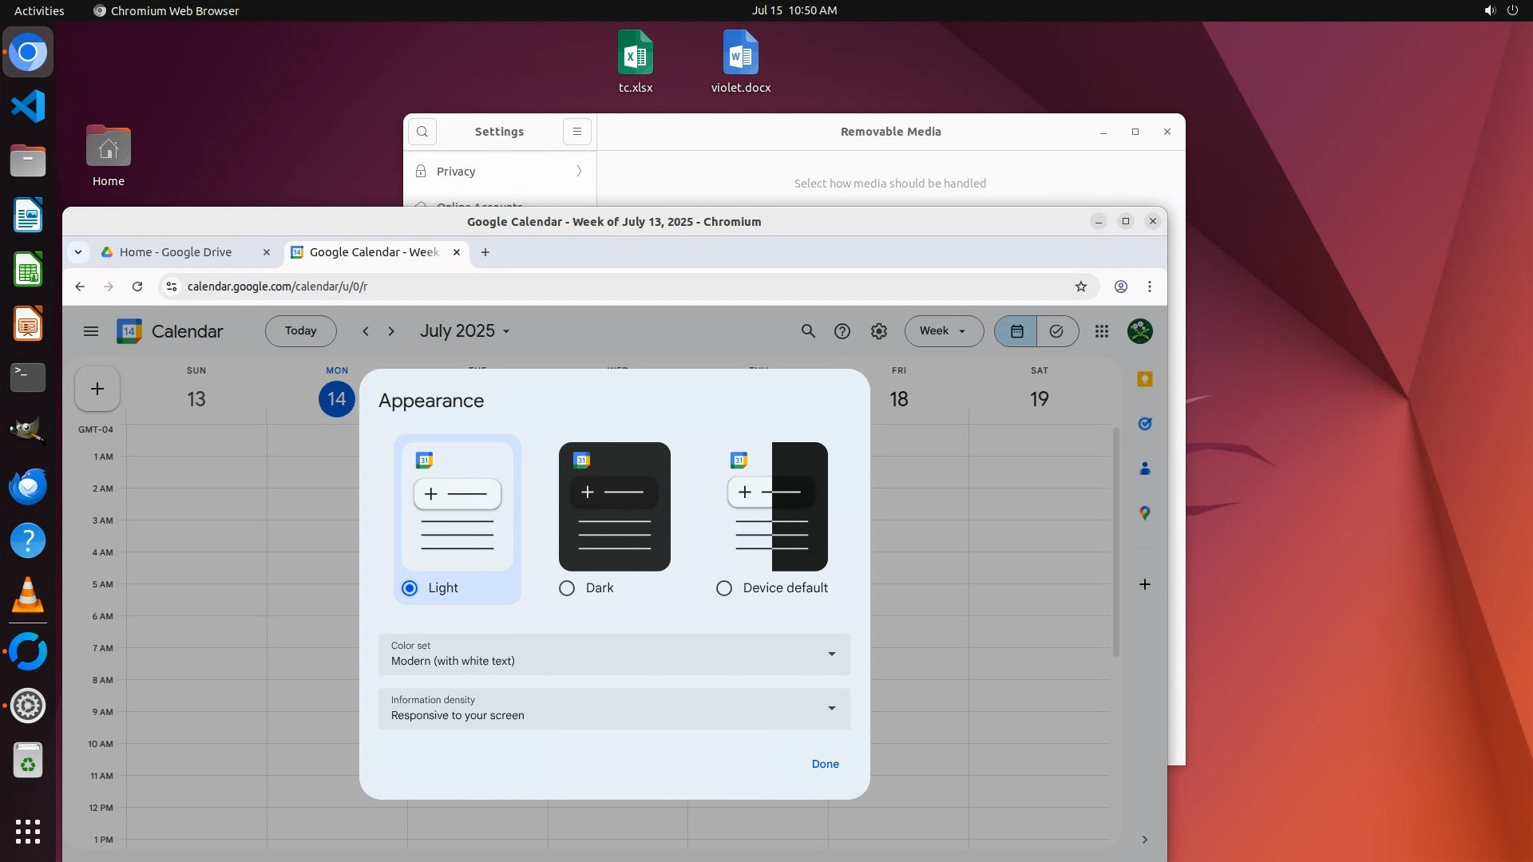This screenshot has width=1533, height=862.
Task: Choose the Device default radio option
Action: click(724, 588)
